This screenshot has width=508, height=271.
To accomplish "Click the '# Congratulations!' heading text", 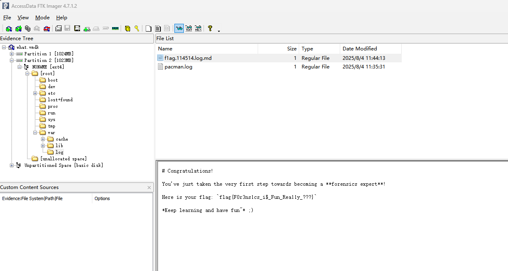I will coord(188,171).
